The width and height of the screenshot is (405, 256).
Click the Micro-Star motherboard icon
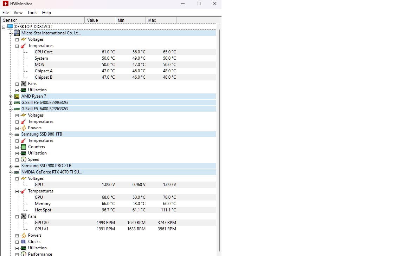17,33
